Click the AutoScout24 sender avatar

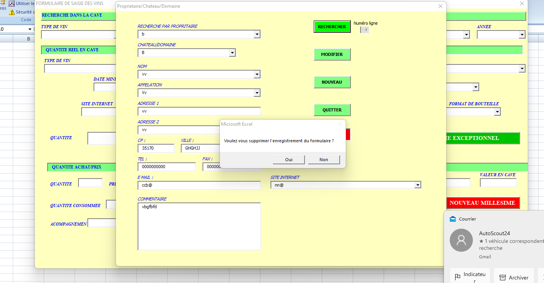coord(461,240)
